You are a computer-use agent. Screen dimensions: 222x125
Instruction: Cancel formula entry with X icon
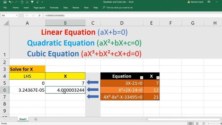coord(27,15)
